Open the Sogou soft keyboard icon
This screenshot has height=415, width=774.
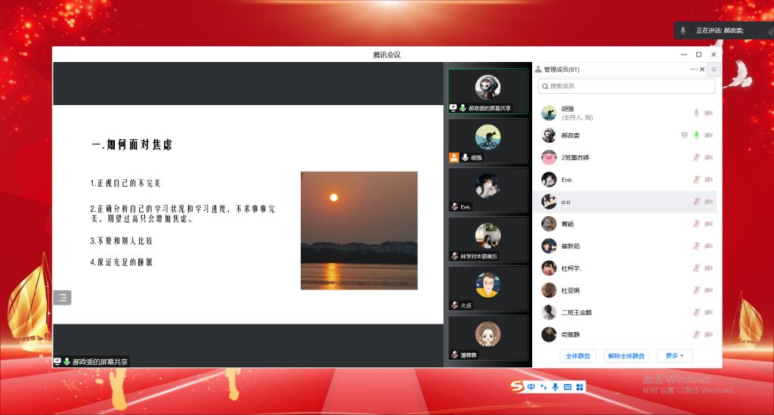pos(567,387)
